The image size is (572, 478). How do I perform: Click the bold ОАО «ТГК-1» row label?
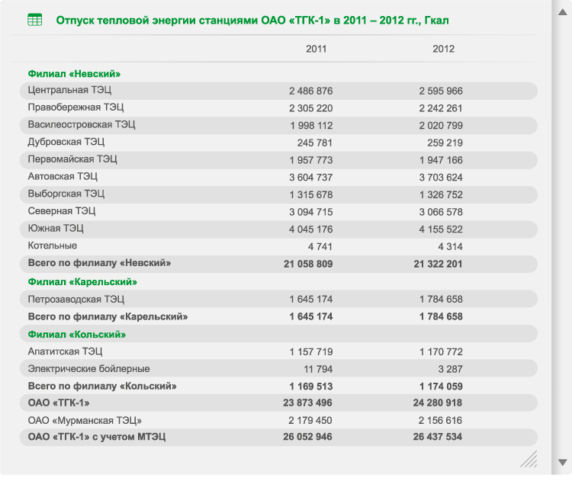coord(59,403)
